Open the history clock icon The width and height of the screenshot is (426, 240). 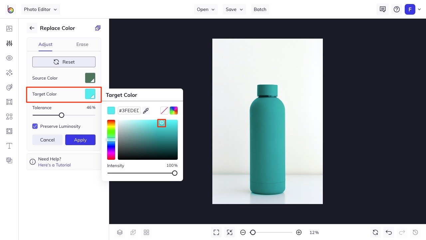tap(415, 232)
